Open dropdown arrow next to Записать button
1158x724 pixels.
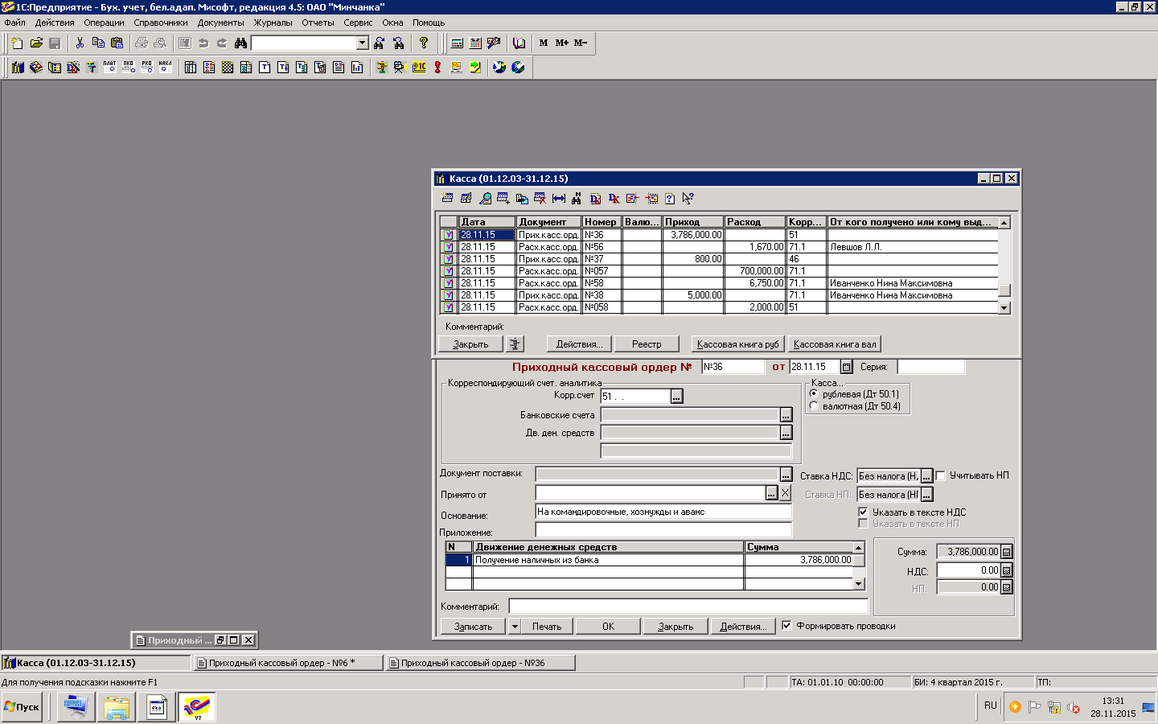(515, 626)
